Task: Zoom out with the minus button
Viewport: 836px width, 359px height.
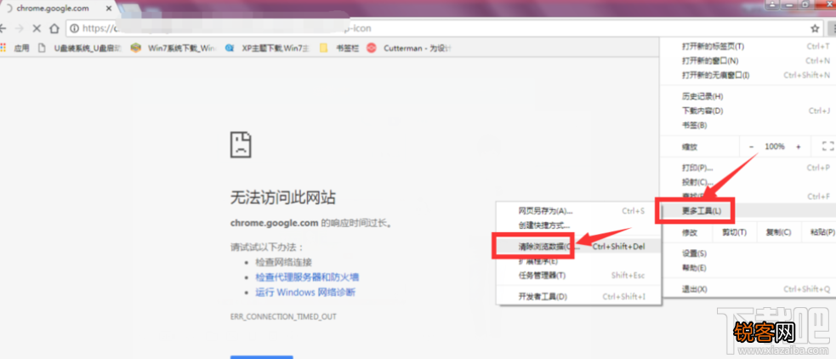Action: [751, 146]
